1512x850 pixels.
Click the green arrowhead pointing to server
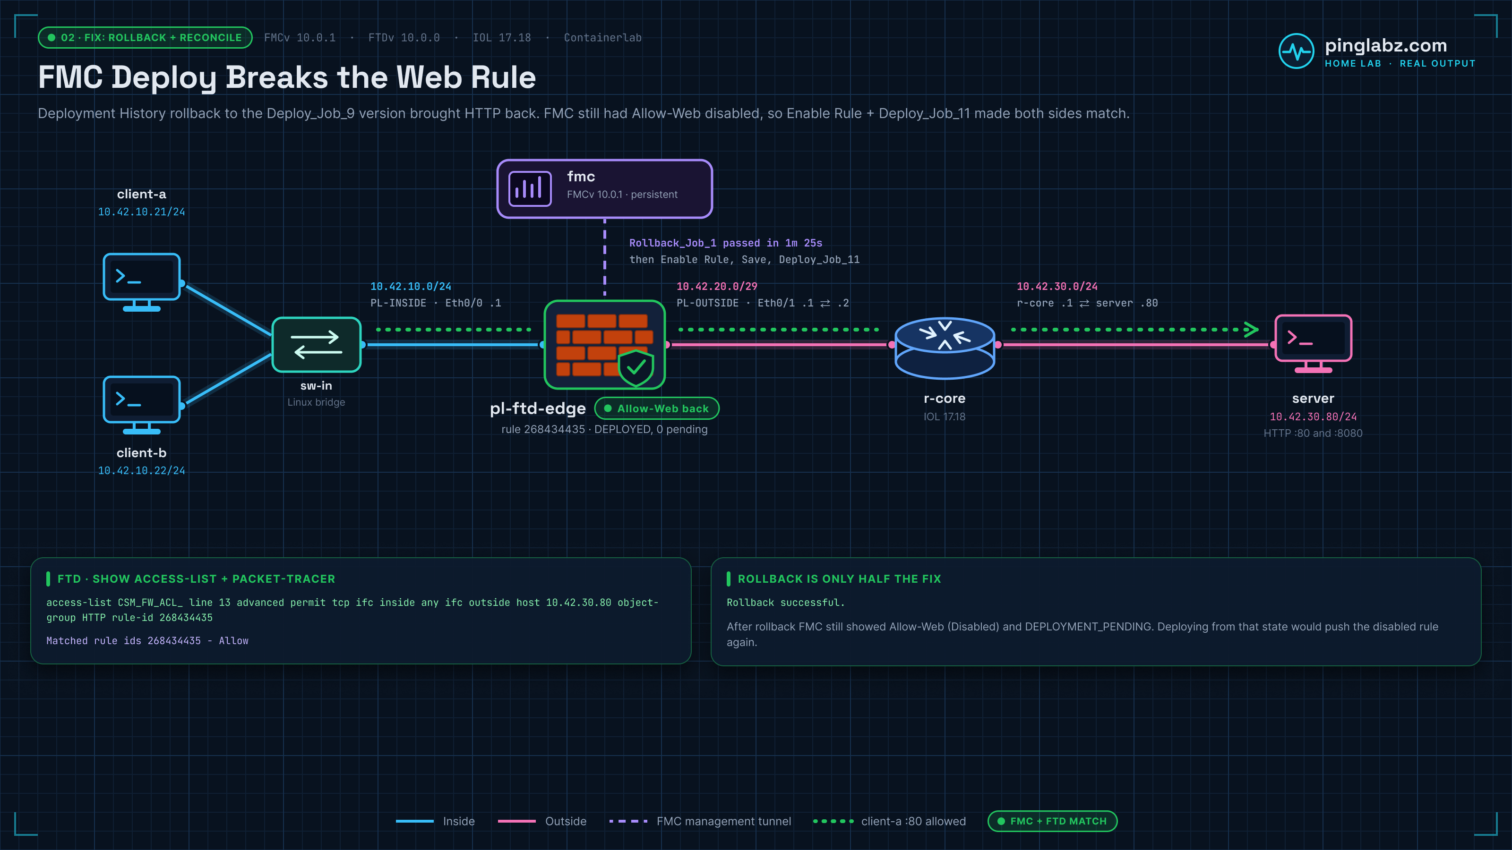pos(1251,330)
